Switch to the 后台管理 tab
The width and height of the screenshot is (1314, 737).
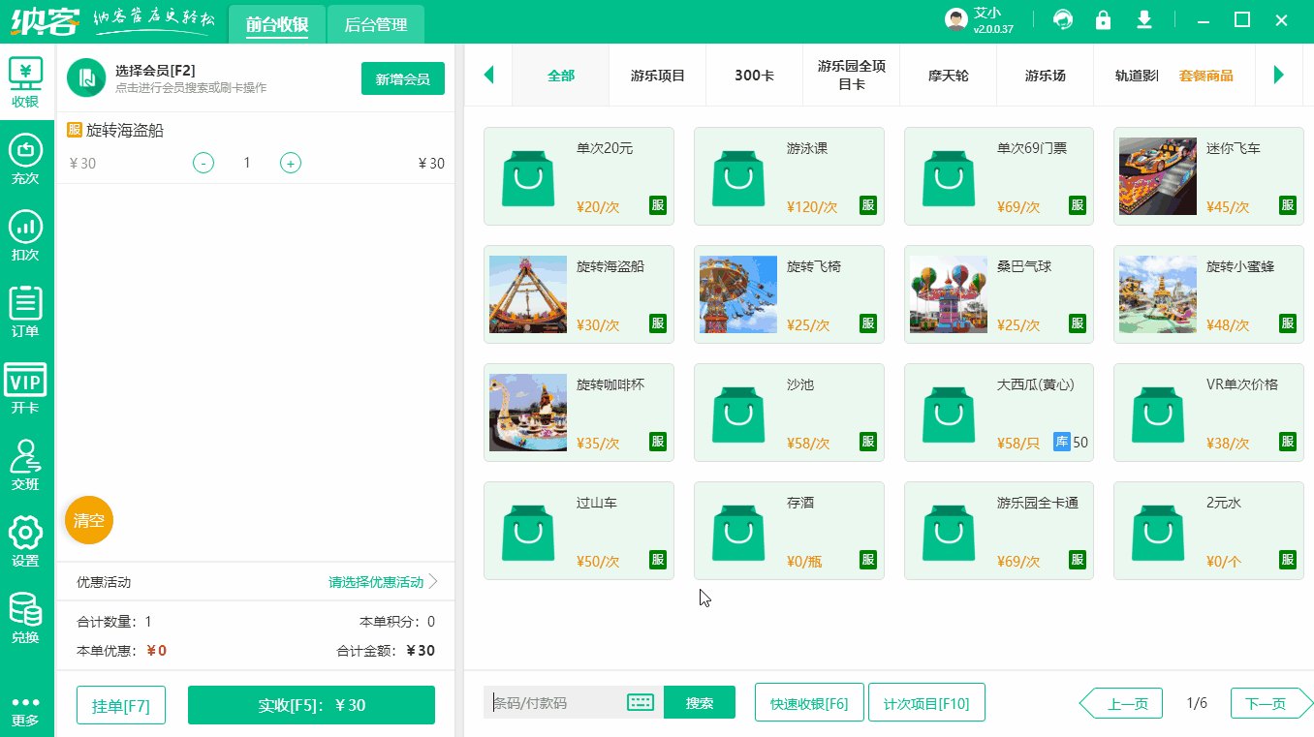point(374,25)
